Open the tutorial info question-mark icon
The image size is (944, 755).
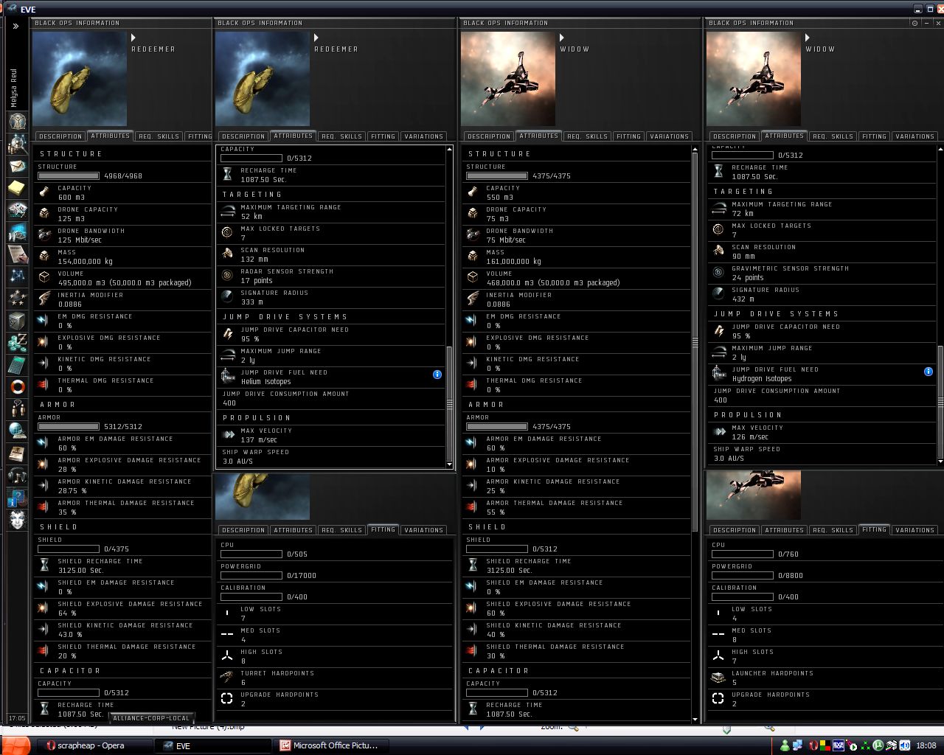(18, 498)
